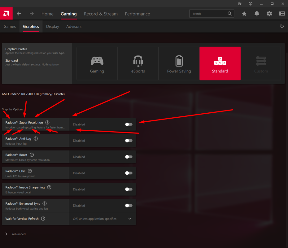The image size is (288, 248).
Task: Reset graphics settings with undo arrow
Action: pyautogui.click(x=282, y=26)
